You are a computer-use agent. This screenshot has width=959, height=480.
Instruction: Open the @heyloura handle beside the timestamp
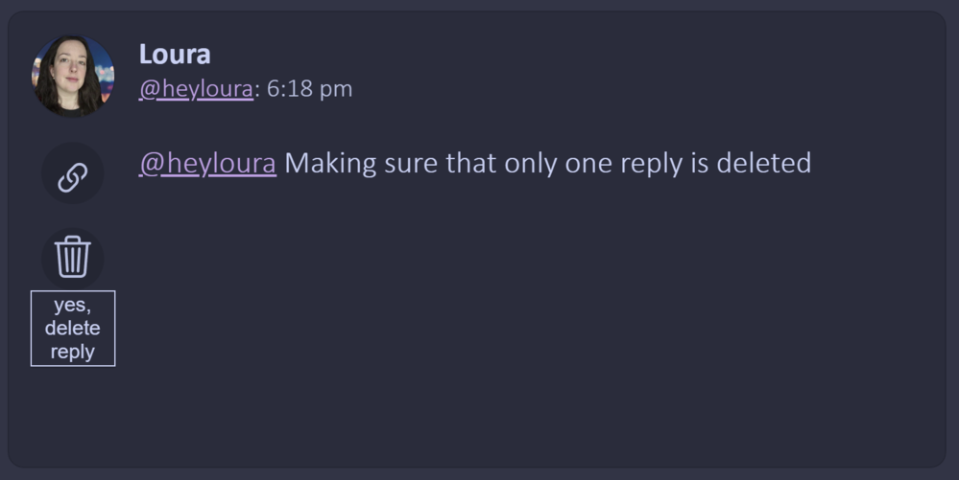(x=196, y=89)
